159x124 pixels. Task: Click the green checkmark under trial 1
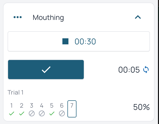(12, 114)
